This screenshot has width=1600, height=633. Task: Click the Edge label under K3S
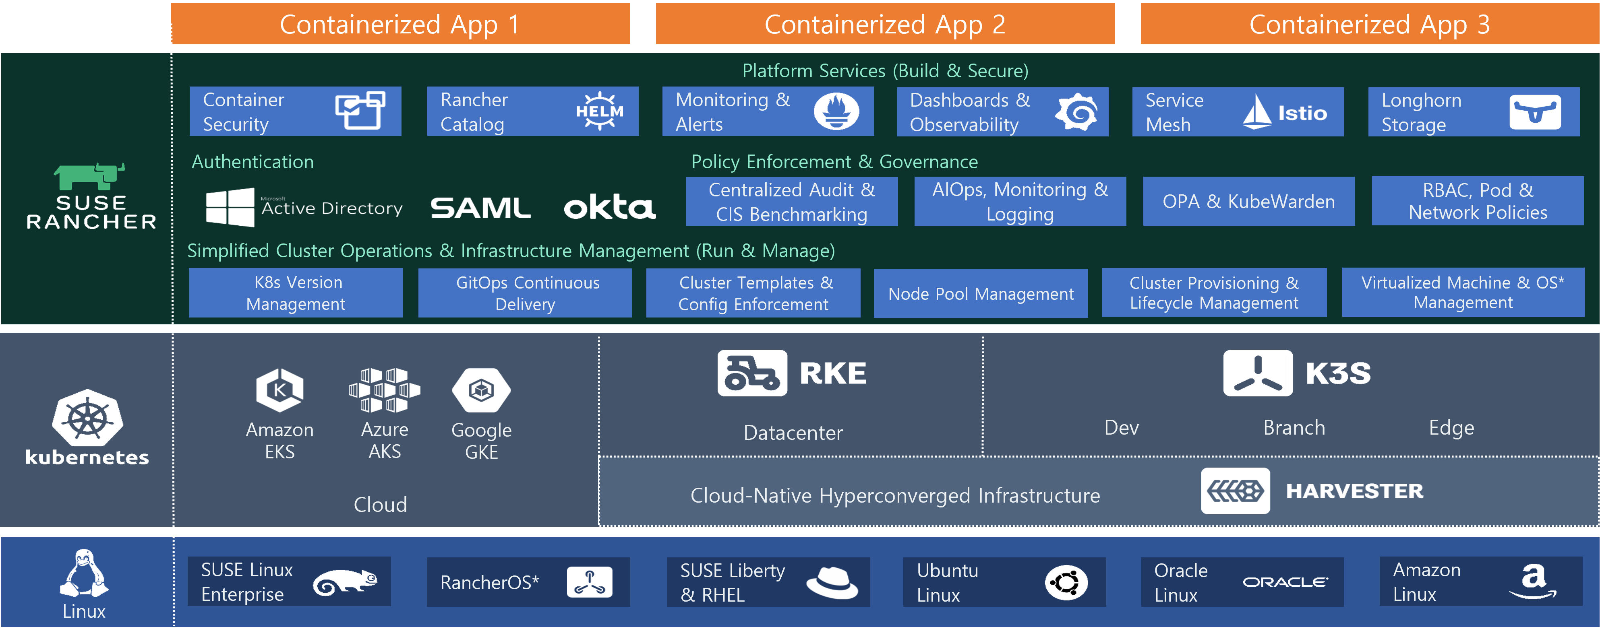pos(1451,428)
